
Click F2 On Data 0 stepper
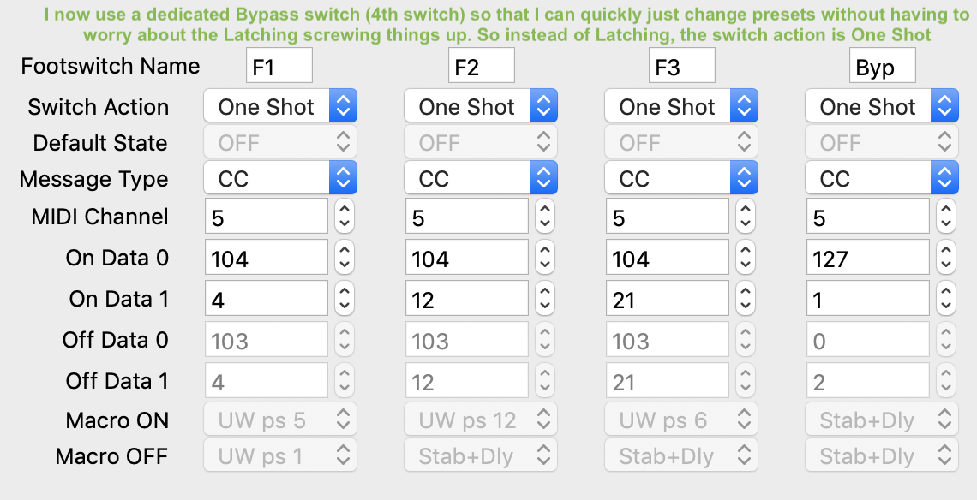[x=544, y=257]
